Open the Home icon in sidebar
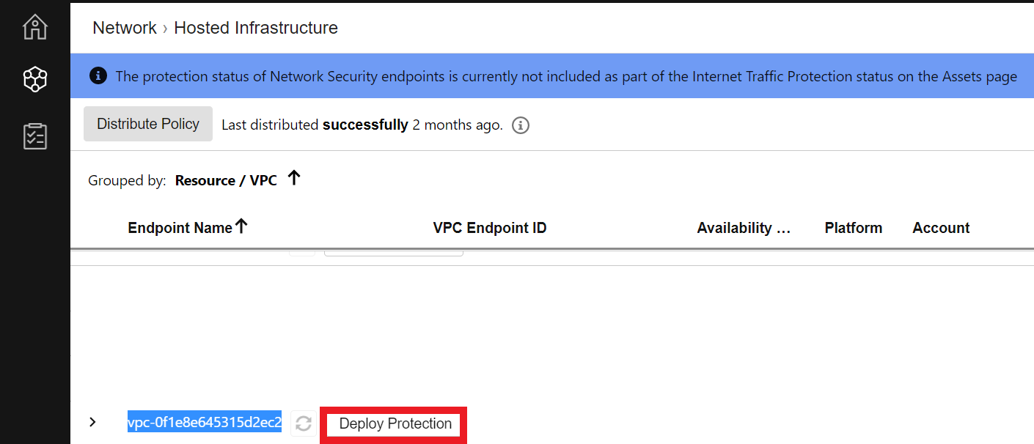1034x444 pixels. pyautogui.click(x=34, y=27)
